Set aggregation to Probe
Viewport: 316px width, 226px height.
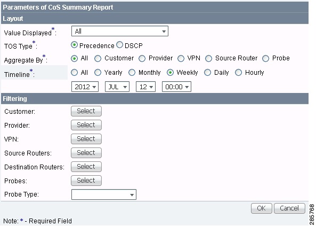(x=265, y=58)
